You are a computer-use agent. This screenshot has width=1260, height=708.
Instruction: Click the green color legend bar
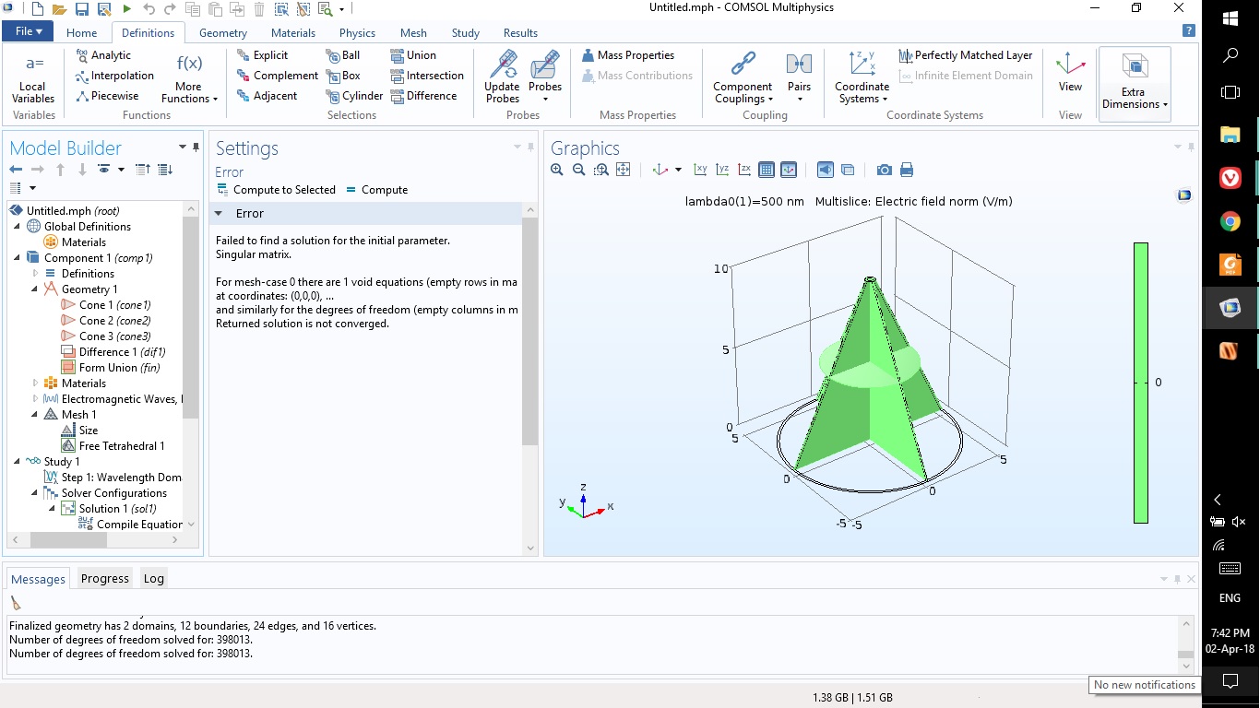1140,383
